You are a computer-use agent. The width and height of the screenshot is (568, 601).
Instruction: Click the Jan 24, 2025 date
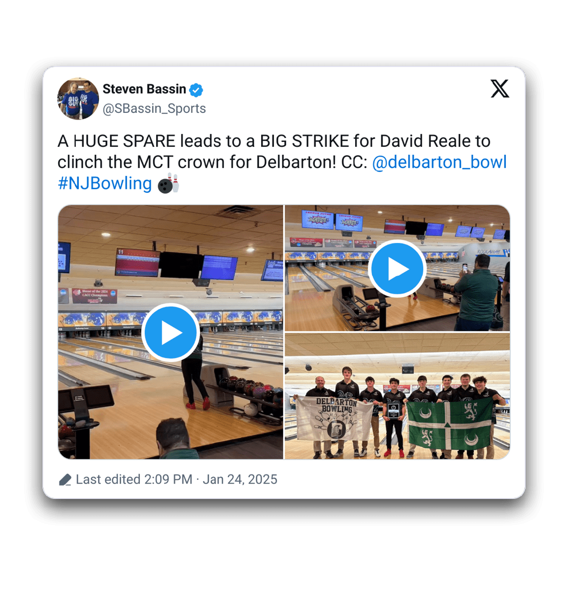[240, 480]
